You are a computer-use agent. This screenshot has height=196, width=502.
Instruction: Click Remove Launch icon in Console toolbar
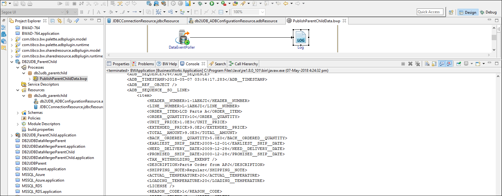[410, 64]
